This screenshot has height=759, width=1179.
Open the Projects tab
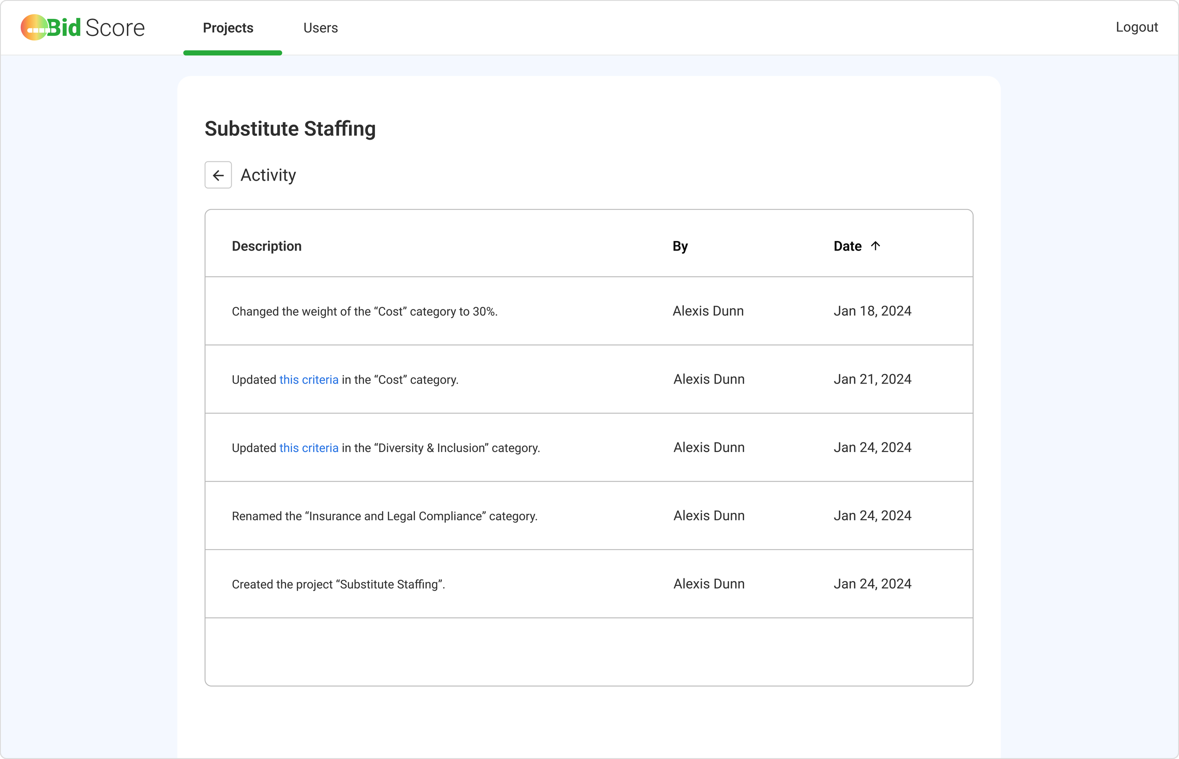pyautogui.click(x=228, y=28)
